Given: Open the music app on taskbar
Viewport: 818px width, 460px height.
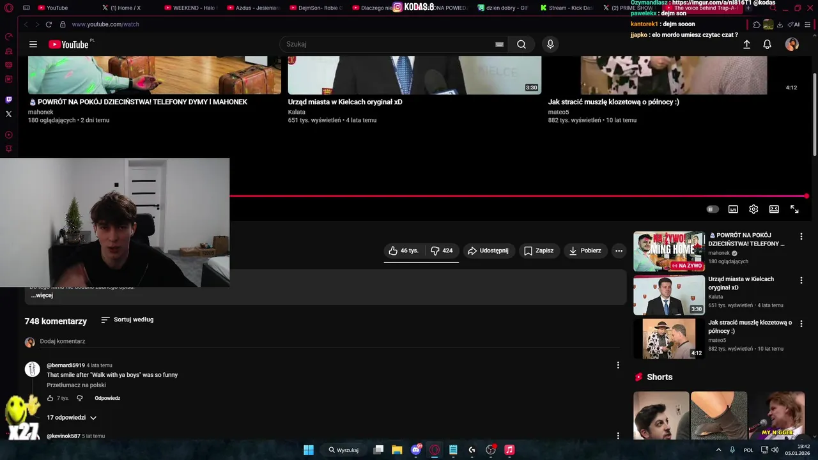Looking at the screenshot, I should 509,450.
